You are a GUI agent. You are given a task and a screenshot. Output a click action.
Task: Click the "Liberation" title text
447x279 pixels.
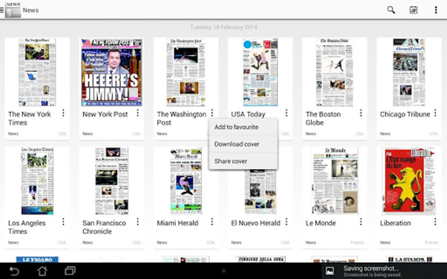[x=395, y=223]
